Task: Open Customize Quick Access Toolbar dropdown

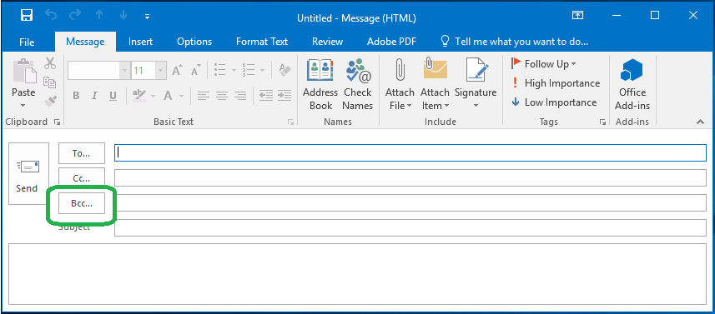Action: (147, 17)
